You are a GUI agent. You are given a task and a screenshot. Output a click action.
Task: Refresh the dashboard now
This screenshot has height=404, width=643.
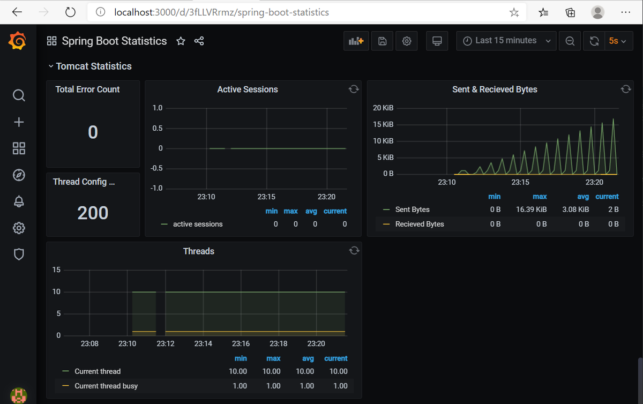[594, 41]
